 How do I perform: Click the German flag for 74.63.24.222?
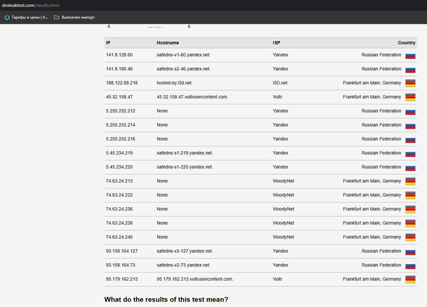tap(411, 196)
